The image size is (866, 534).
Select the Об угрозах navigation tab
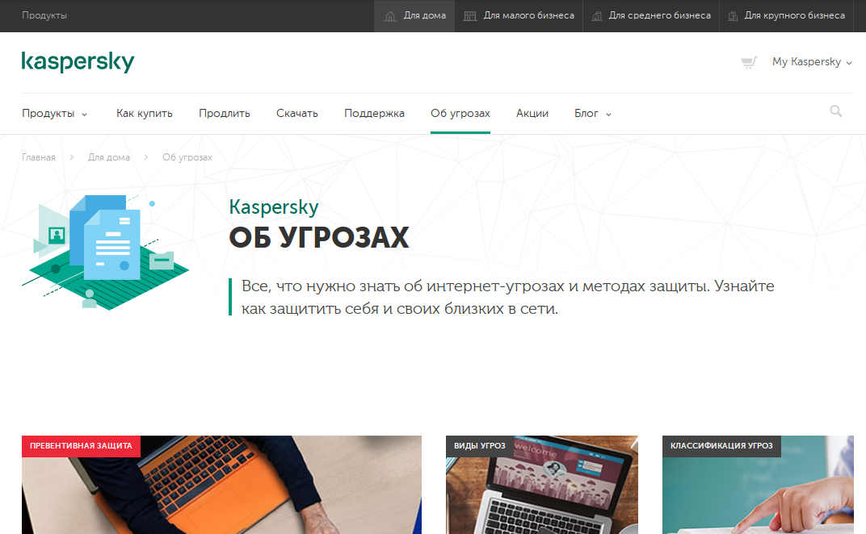pyautogui.click(x=460, y=114)
